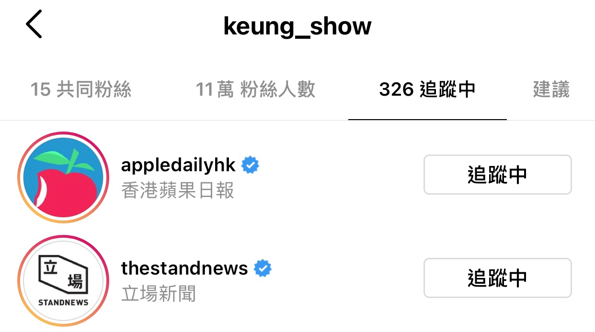
Task: Select the 香港蘋果日報 display name
Action: click(178, 191)
